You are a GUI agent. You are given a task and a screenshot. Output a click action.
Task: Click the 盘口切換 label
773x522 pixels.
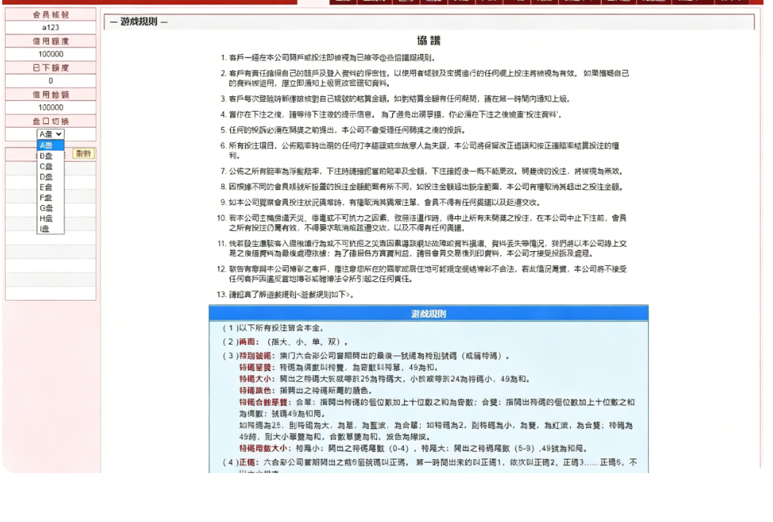click(50, 120)
